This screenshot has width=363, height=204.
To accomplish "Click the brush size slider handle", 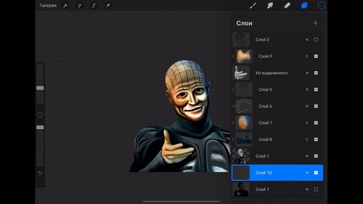I will pos(40,88).
